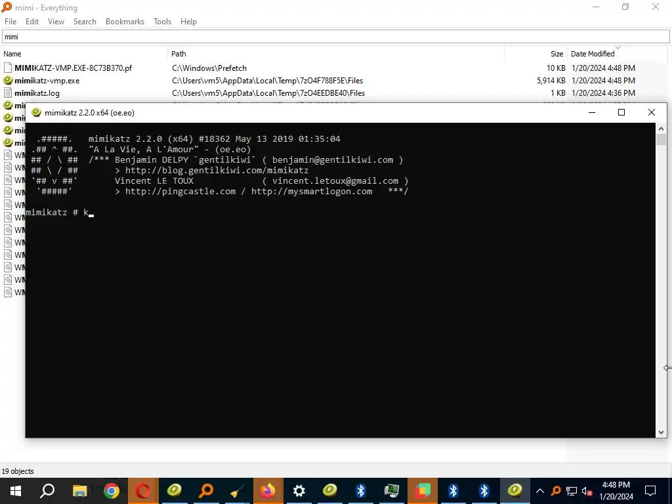Open network status tray icon
672x504 pixels.
tap(572, 491)
